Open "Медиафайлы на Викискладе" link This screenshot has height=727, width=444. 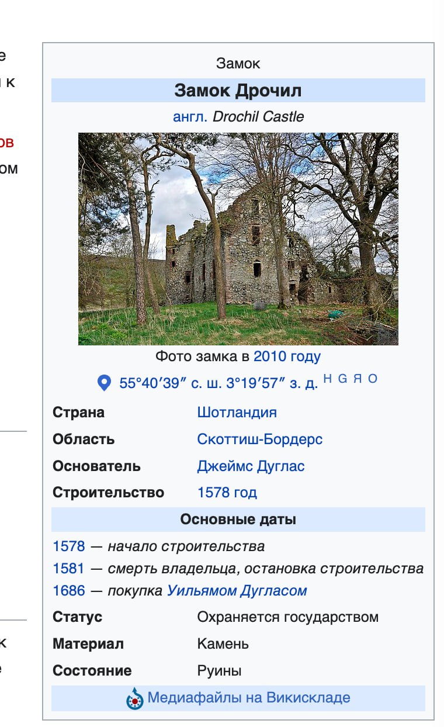click(x=248, y=697)
